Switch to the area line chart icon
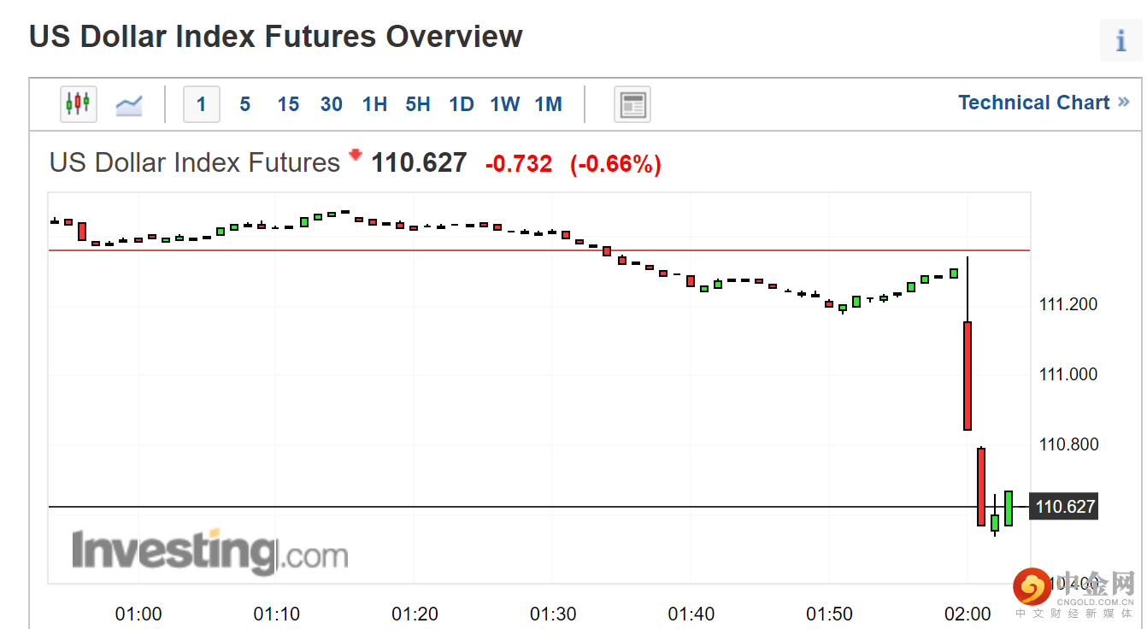The image size is (1147, 629). [x=129, y=104]
